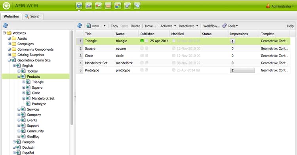Click the AEM logo circle icon
Image resolution: width=297 pixels, height=155 pixels.
[x=6, y=6]
